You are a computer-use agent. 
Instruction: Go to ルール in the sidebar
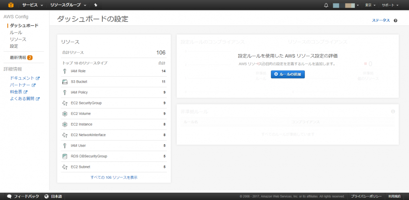(x=16, y=33)
